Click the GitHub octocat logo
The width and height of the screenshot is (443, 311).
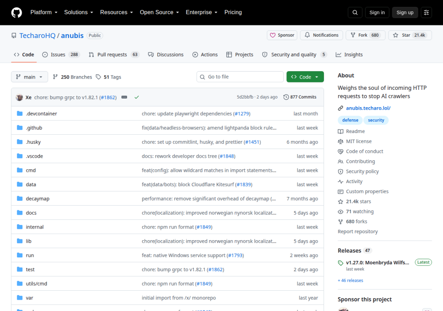tap(16, 13)
